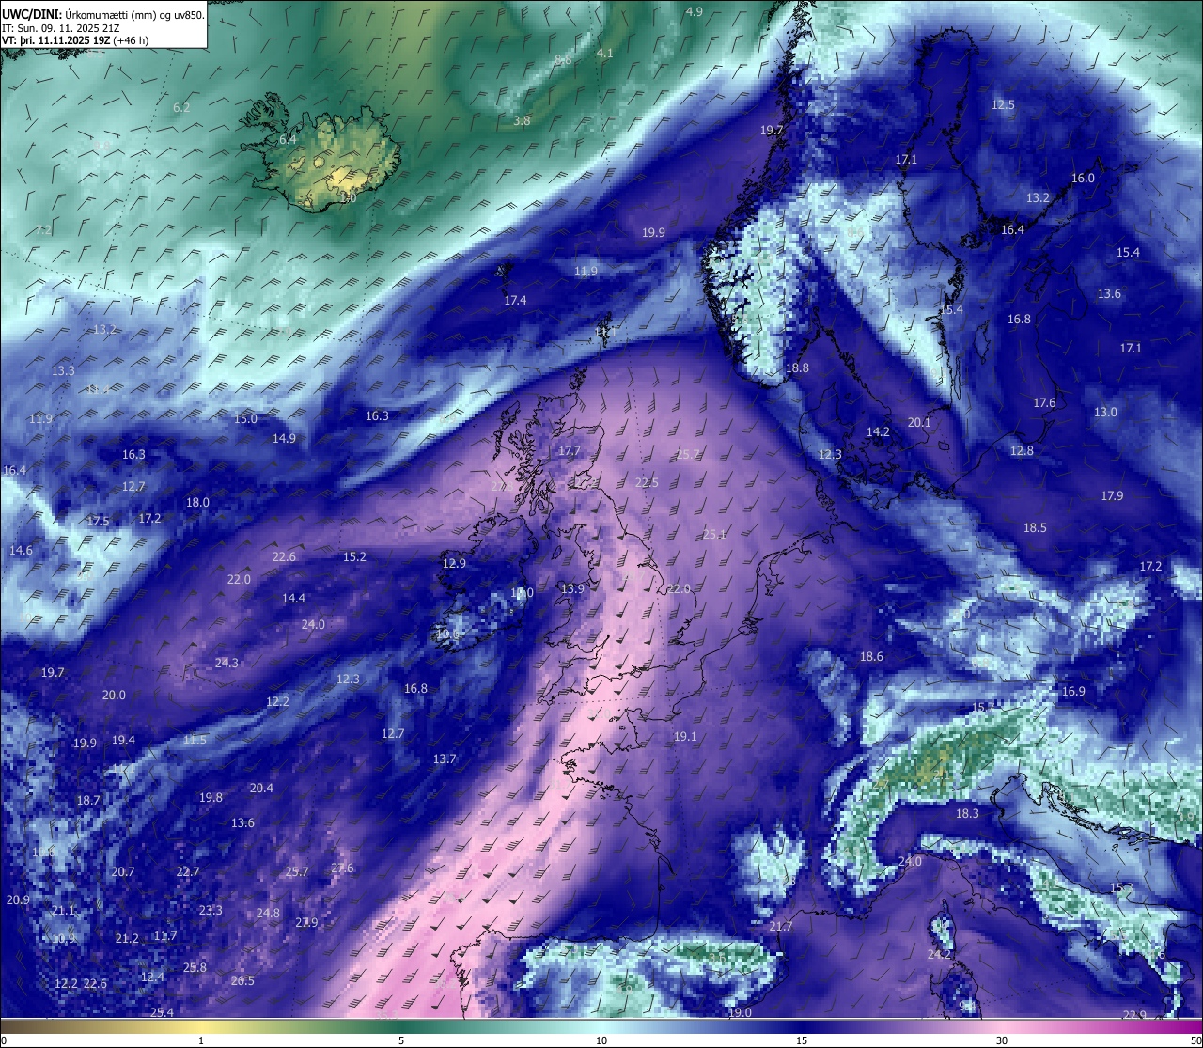Click the '10' tick on the color scale

pyautogui.click(x=601, y=1040)
